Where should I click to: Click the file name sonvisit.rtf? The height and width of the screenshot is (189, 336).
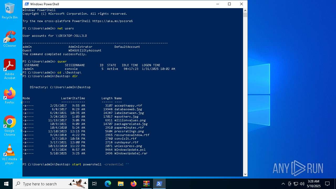click(125, 139)
